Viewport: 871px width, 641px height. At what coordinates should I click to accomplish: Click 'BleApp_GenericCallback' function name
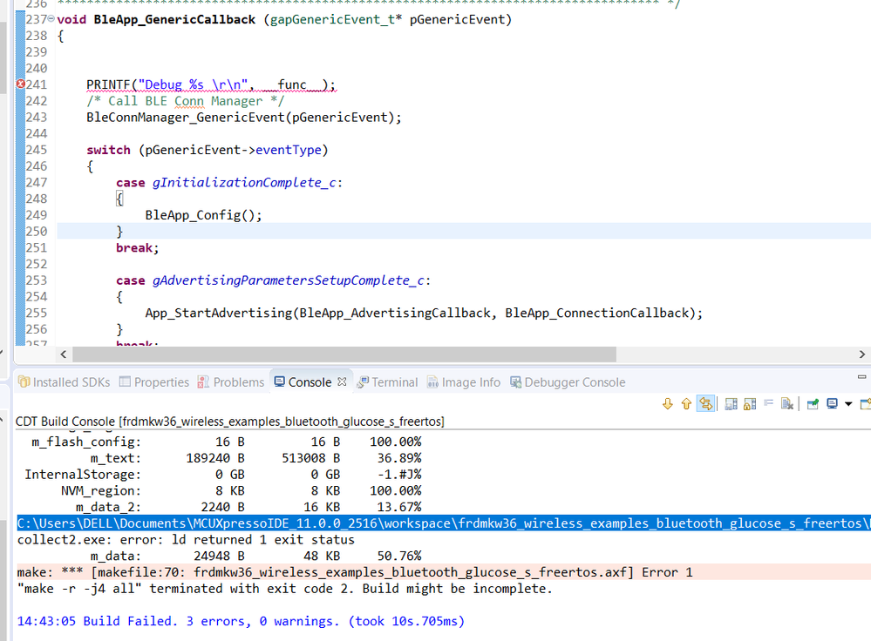[x=174, y=19]
